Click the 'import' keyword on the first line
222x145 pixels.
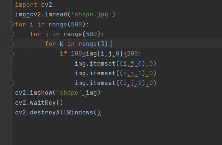click(x=26, y=5)
